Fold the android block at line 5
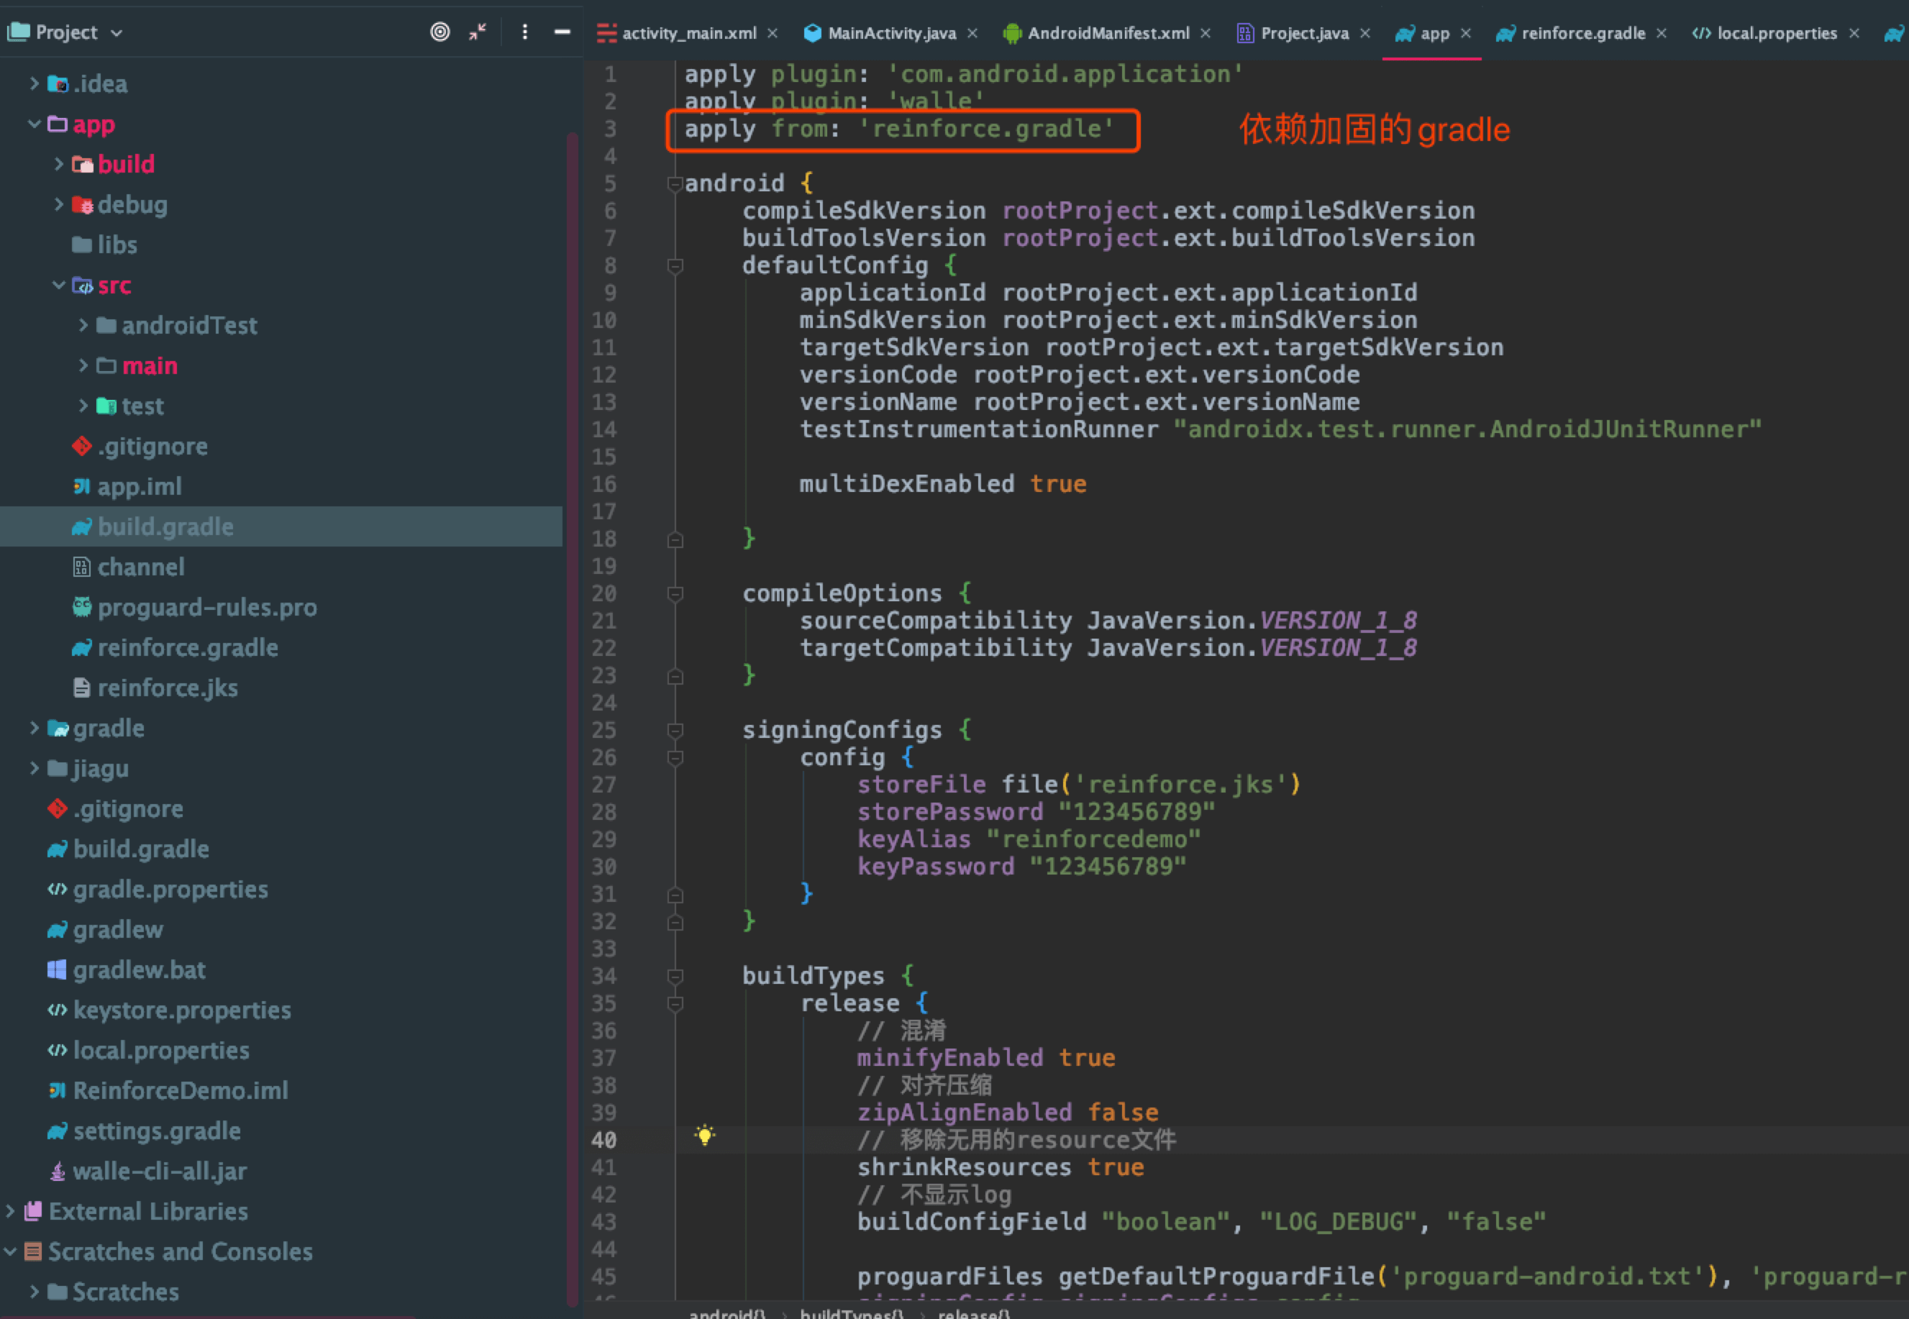Image resolution: width=1909 pixels, height=1319 pixels. coord(675,183)
